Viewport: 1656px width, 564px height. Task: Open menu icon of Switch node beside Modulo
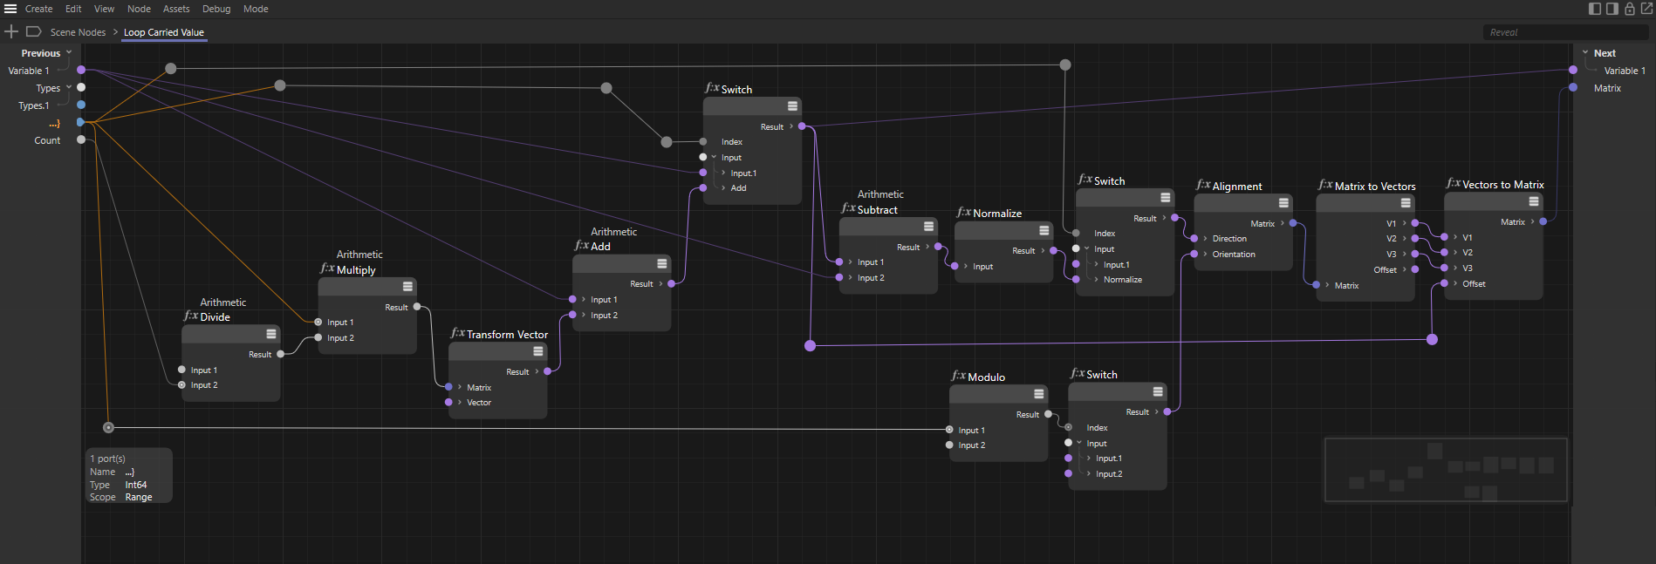point(1158,391)
